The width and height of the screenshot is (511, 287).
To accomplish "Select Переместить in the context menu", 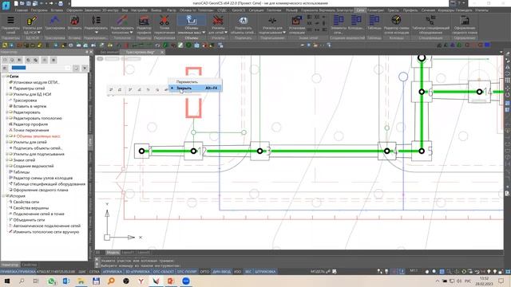I will pyautogui.click(x=195, y=81).
